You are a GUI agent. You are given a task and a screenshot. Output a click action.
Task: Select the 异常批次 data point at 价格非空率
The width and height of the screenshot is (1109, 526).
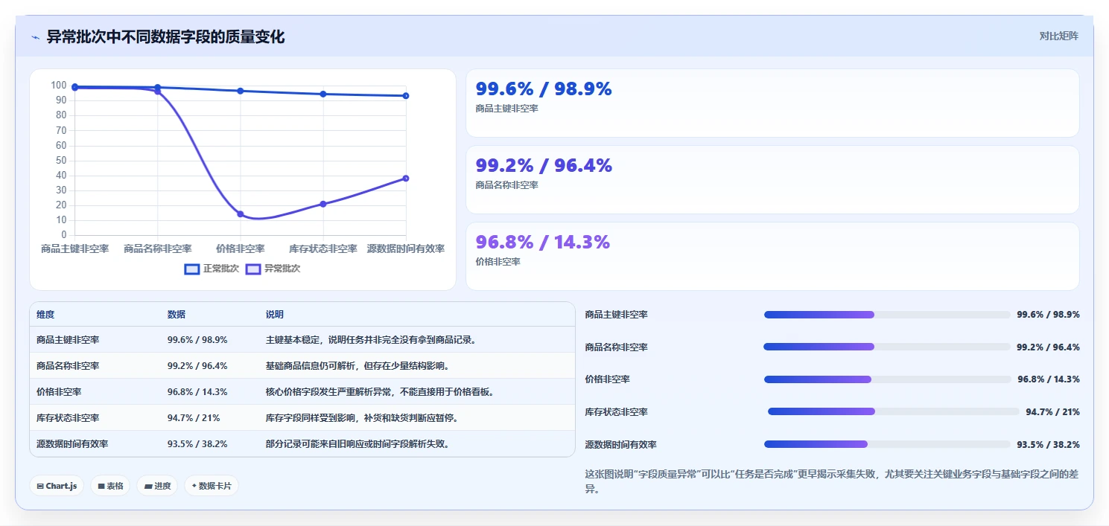point(241,214)
